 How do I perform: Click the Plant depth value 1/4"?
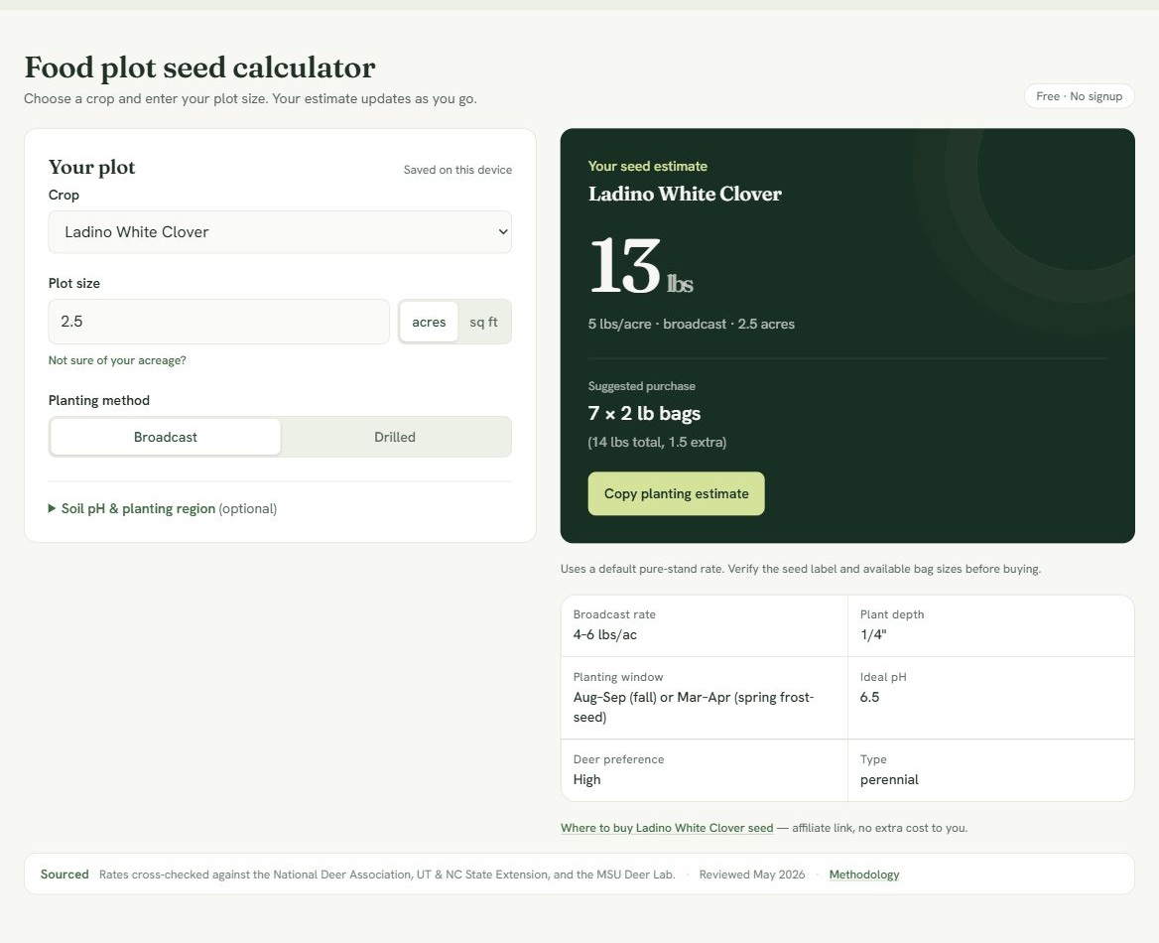click(x=873, y=634)
